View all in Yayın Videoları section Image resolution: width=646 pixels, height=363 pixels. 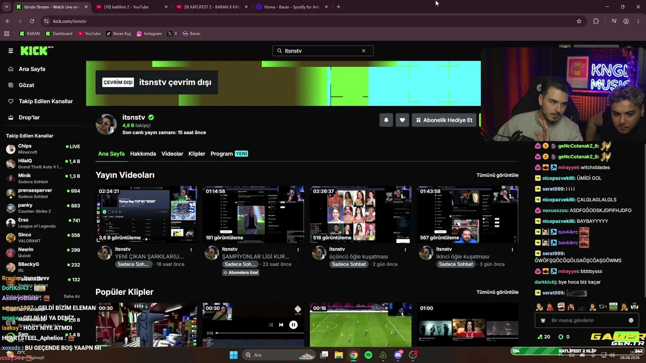click(x=497, y=175)
